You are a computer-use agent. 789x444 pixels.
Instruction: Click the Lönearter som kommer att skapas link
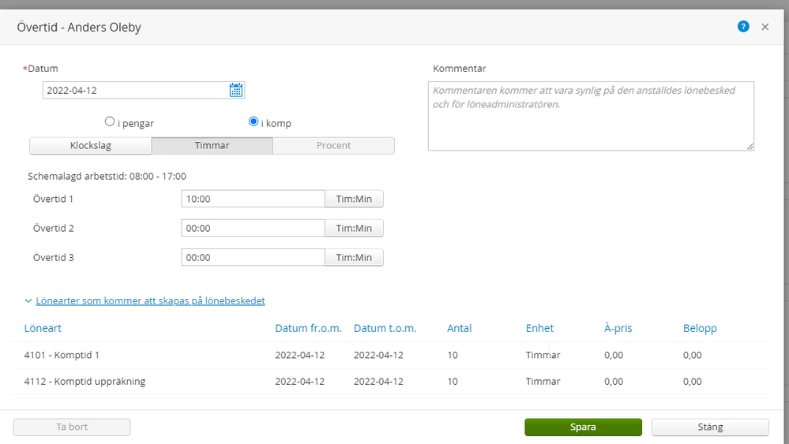coord(150,301)
